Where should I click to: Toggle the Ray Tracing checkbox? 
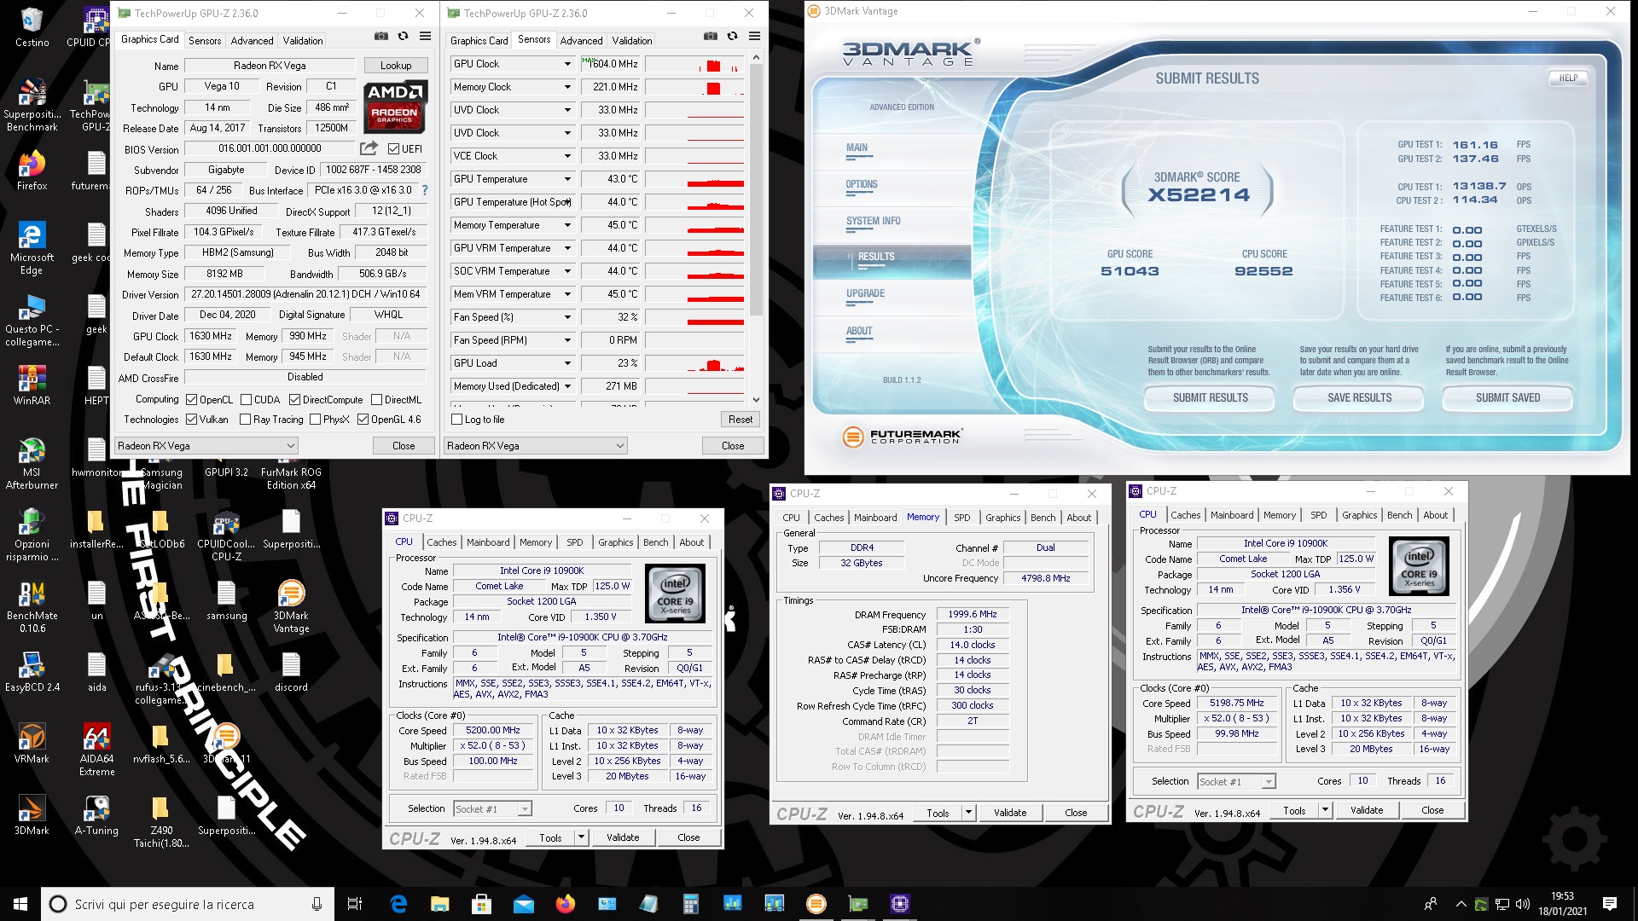(x=246, y=419)
